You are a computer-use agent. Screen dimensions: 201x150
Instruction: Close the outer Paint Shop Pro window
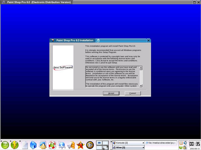point(198,2)
